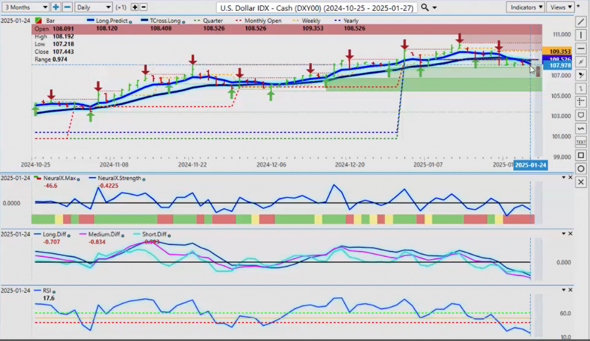Choose the callout comment bubble tool

click(581, 115)
